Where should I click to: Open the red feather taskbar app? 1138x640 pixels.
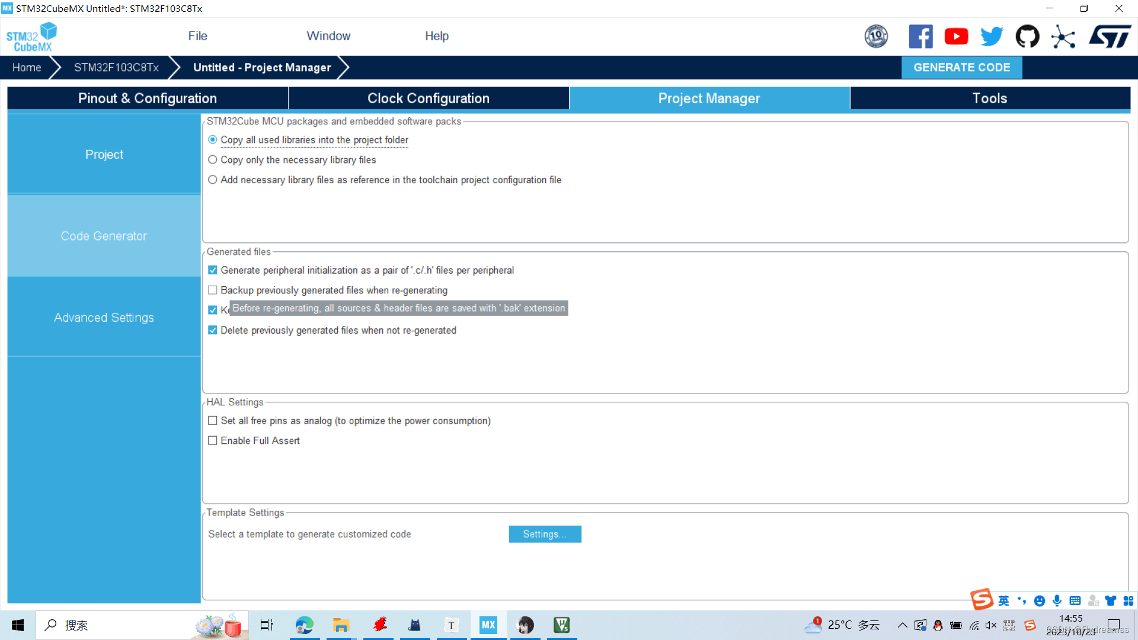pos(379,625)
